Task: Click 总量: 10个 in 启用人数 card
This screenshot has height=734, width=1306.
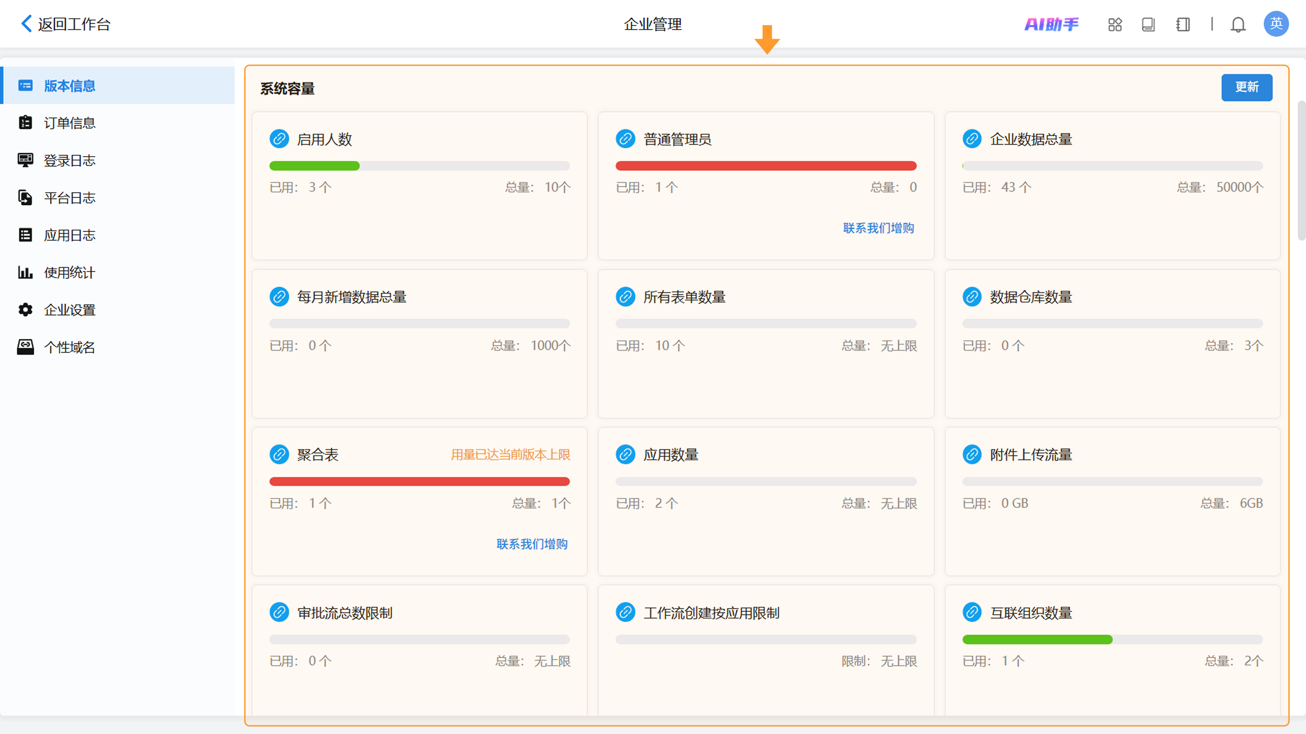Action: point(537,188)
